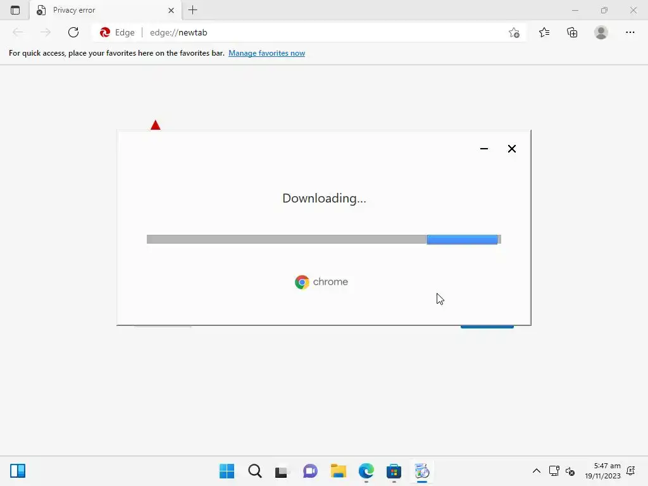Click the browser Back arrow

18,32
